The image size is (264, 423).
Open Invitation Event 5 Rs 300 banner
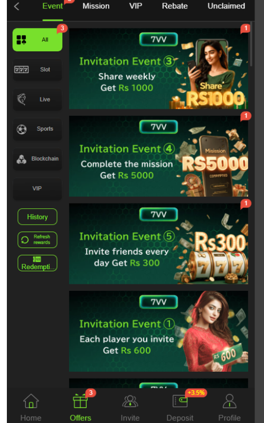point(158,244)
